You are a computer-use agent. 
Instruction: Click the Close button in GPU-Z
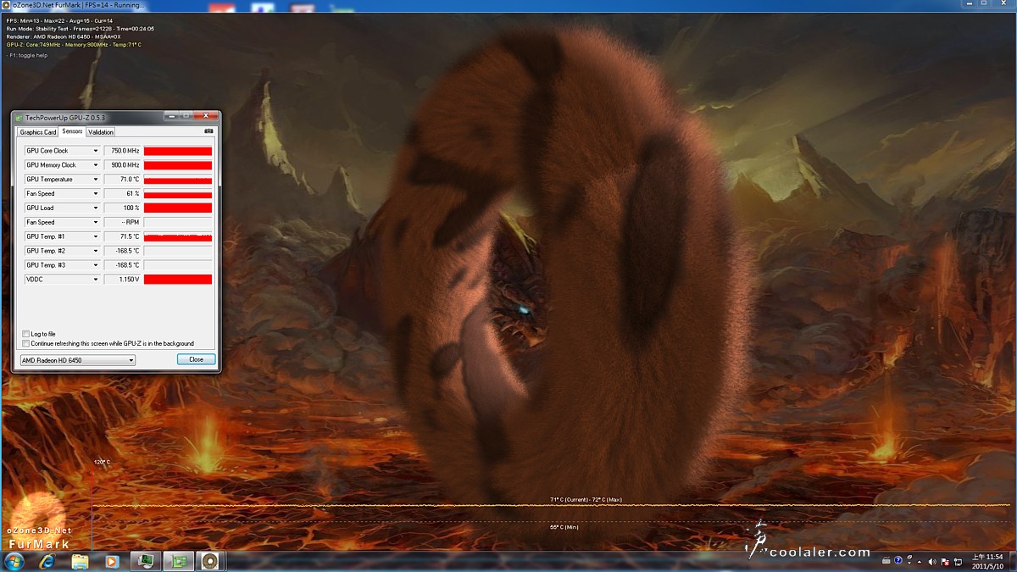(x=196, y=359)
